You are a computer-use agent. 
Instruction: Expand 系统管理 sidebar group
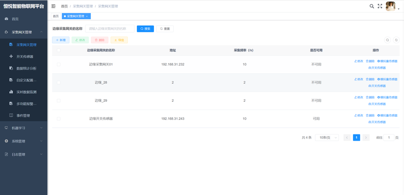[x=24, y=141]
